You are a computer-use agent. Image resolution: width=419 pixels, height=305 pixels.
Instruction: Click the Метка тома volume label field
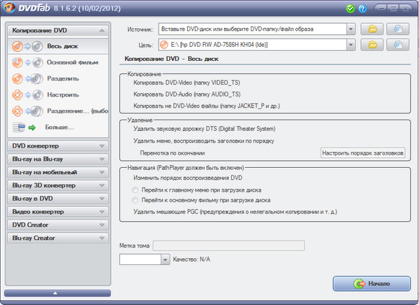pyautogui.click(x=228, y=246)
